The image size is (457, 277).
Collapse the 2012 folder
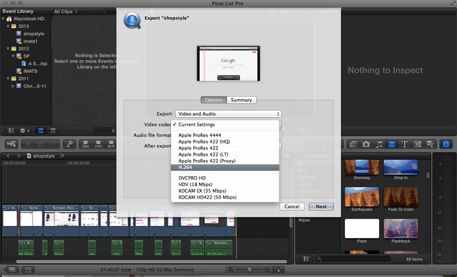pyautogui.click(x=8, y=49)
